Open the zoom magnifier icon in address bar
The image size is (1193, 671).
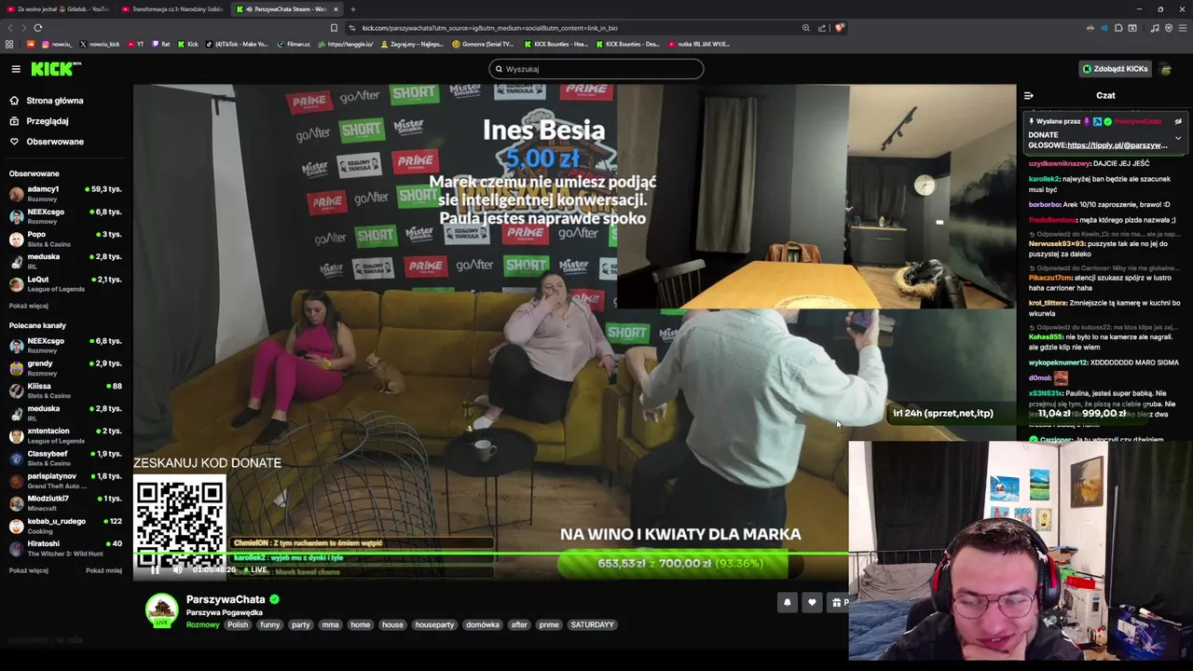[x=806, y=28]
